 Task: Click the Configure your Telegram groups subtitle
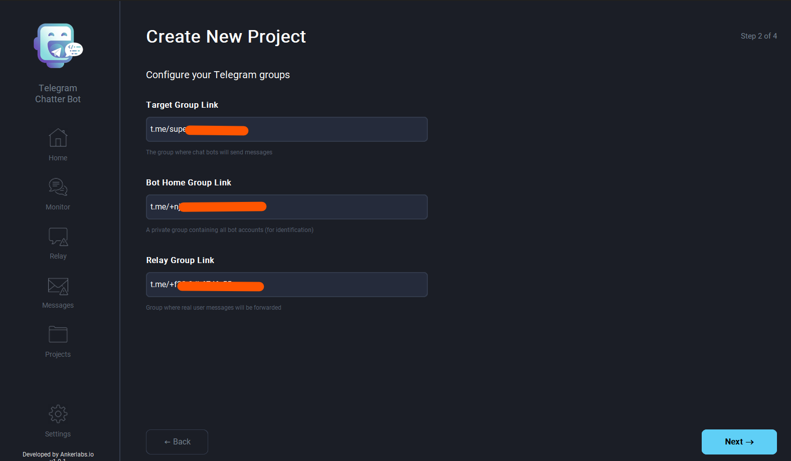tap(218, 74)
